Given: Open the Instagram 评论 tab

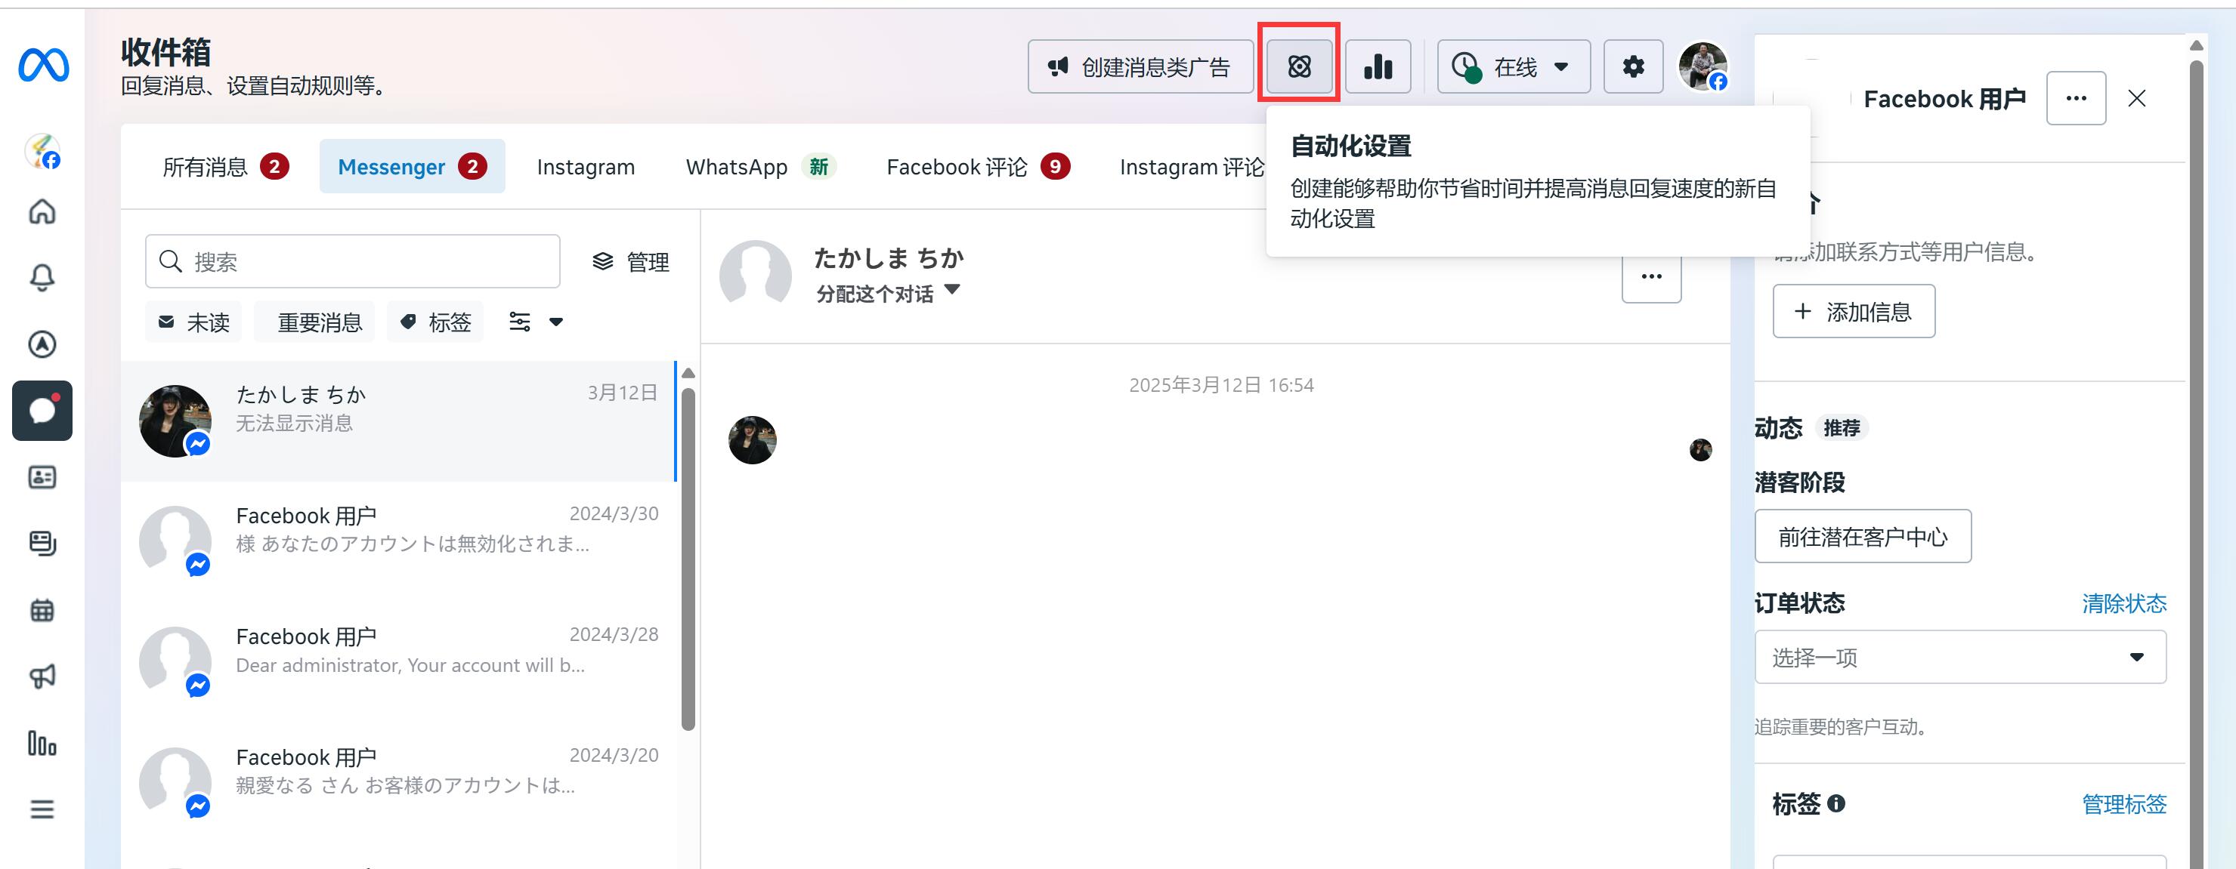Looking at the screenshot, I should (x=1191, y=165).
